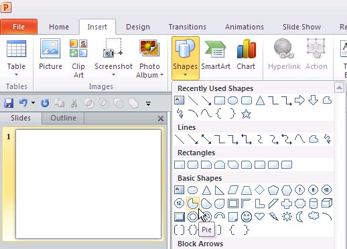
Task: Select the Octagon shape labeled 8
Action: point(313,190)
